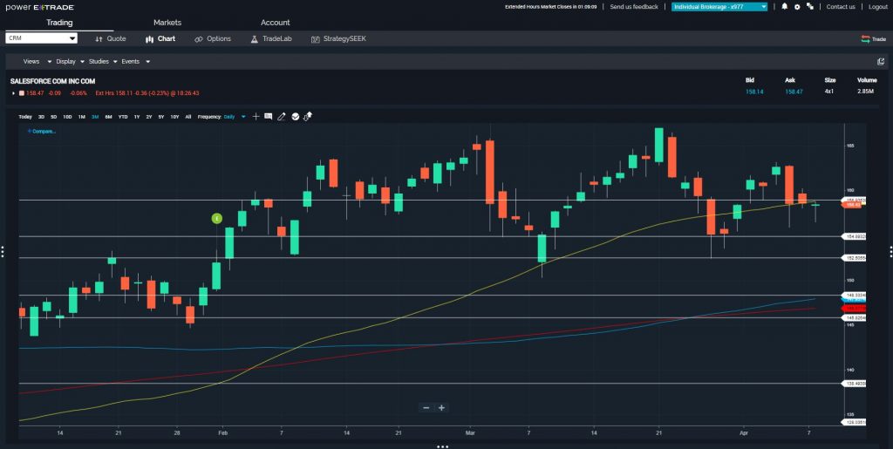Expand the price legend triangle
Image resolution: width=893 pixels, height=449 pixels.
point(14,92)
